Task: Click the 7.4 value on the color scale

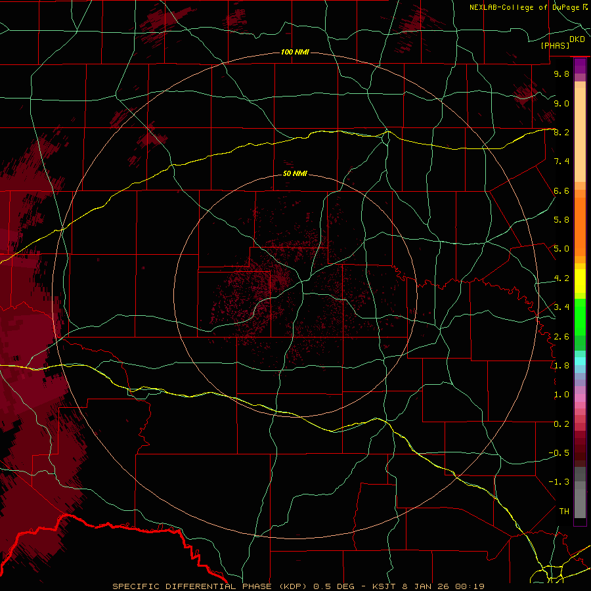Action: coord(561,162)
